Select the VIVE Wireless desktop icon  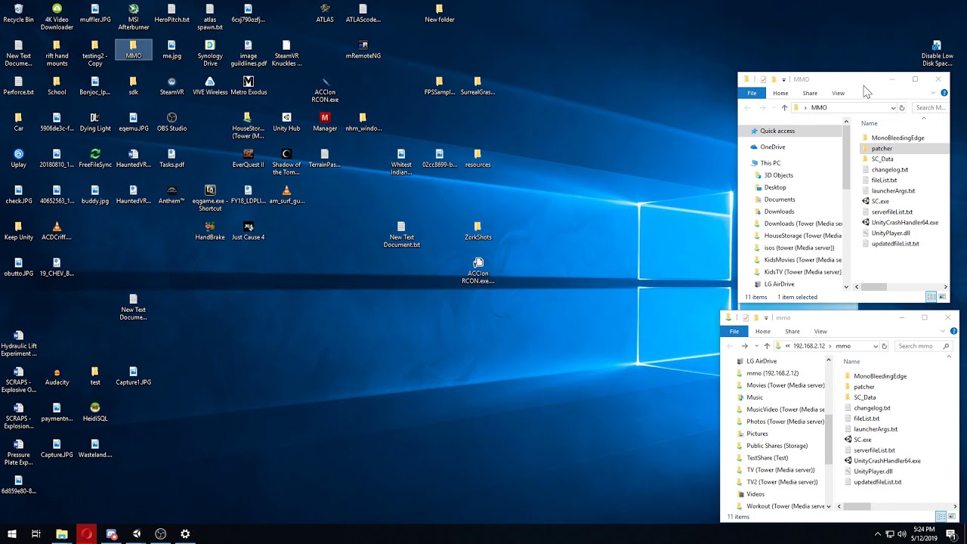coord(210,85)
